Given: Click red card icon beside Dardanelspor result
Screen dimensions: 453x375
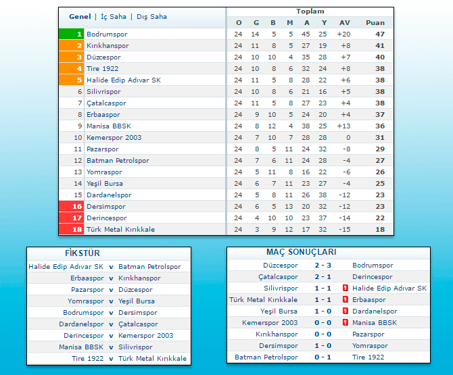Looking at the screenshot, I should 345,311.
